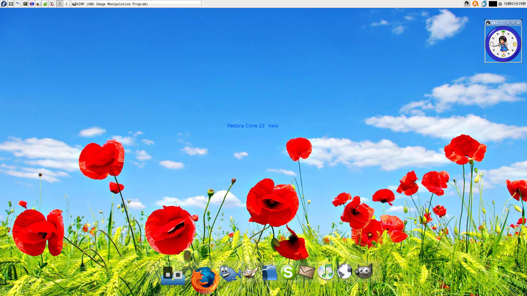This screenshot has height=296, width=527.
Task: Launch the terminal from the top panel
Action: tap(25, 4)
